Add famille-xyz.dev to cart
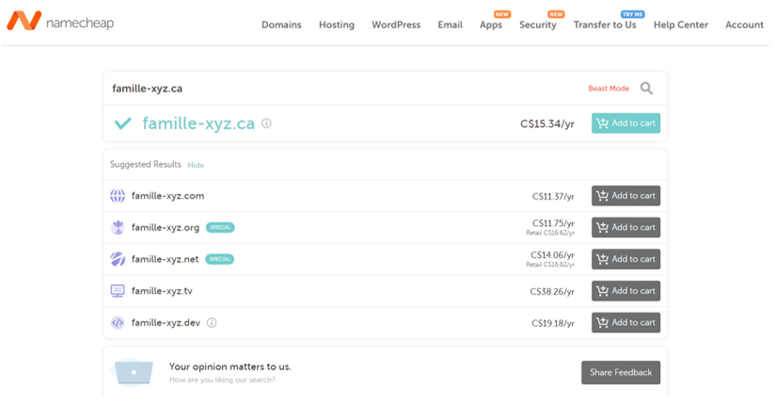775x403 pixels. pyautogui.click(x=625, y=322)
